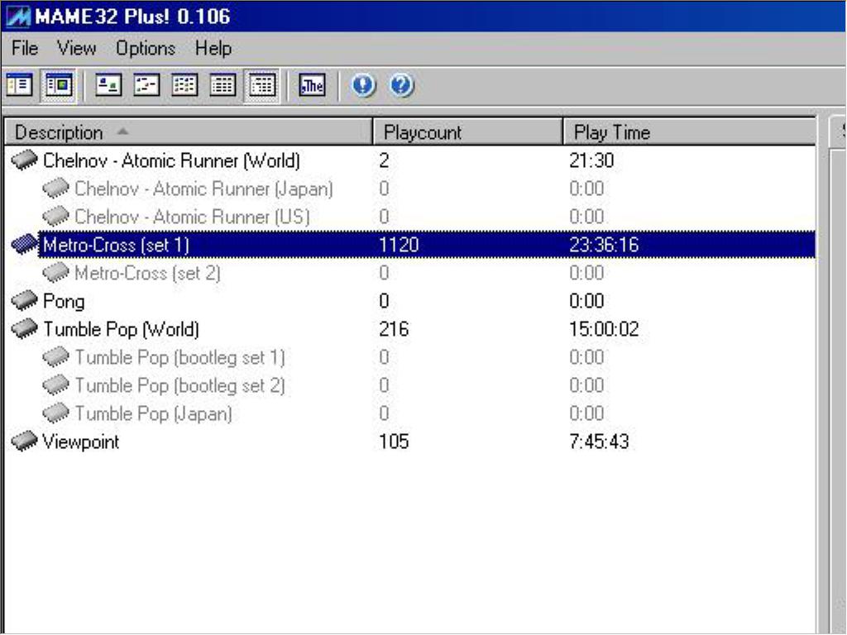Click the 'The' prefix sorting icon
Screen dimensions: 847x635
[x=312, y=85]
